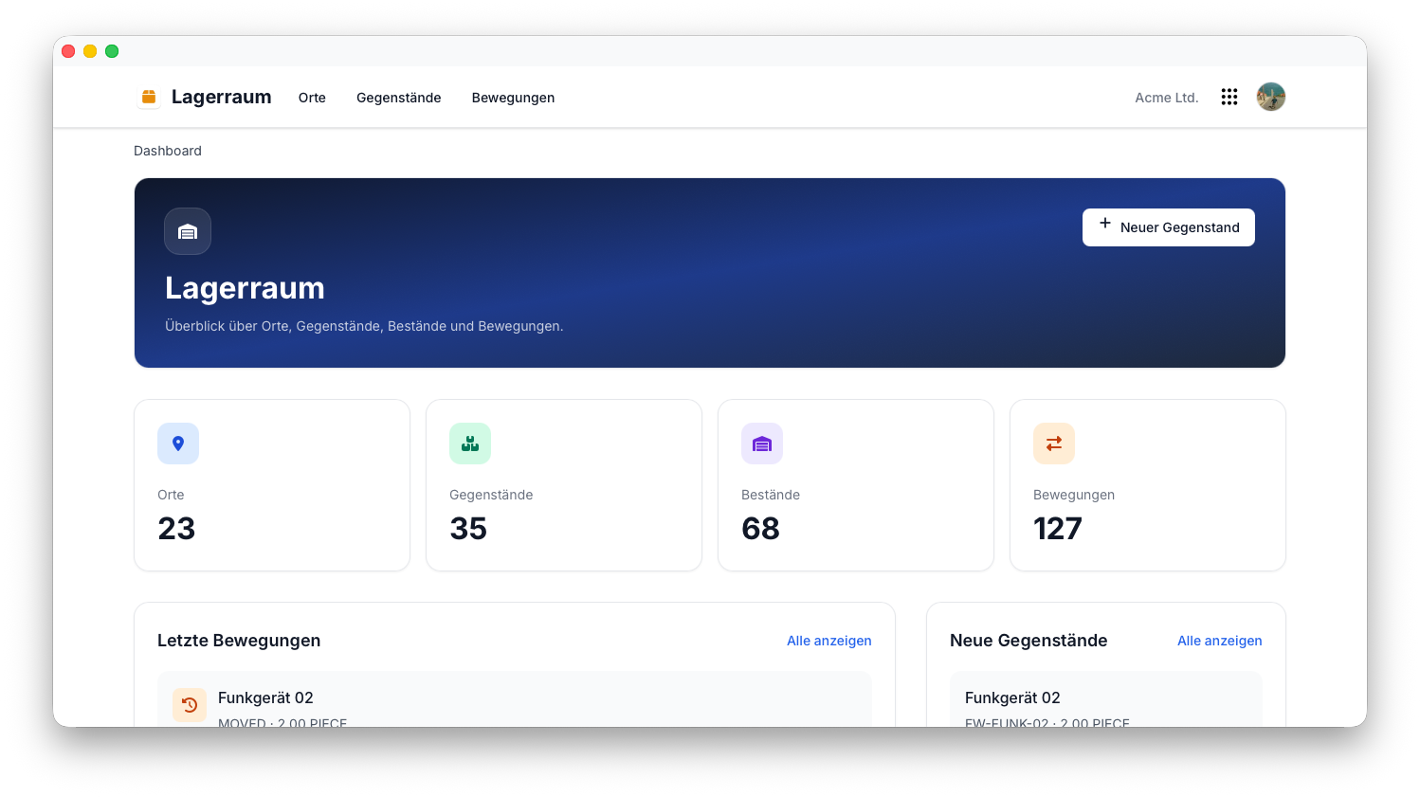Open the user avatar profile menu
The width and height of the screenshot is (1420, 797).
tap(1271, 97)
